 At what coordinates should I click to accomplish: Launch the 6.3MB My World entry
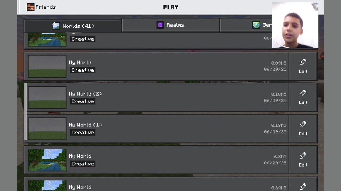[x=156, y=160]
